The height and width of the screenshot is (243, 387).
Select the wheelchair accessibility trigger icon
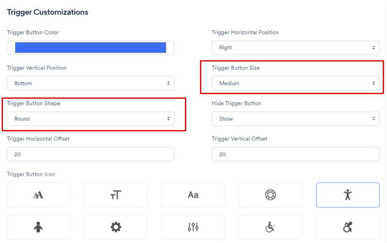270,227
